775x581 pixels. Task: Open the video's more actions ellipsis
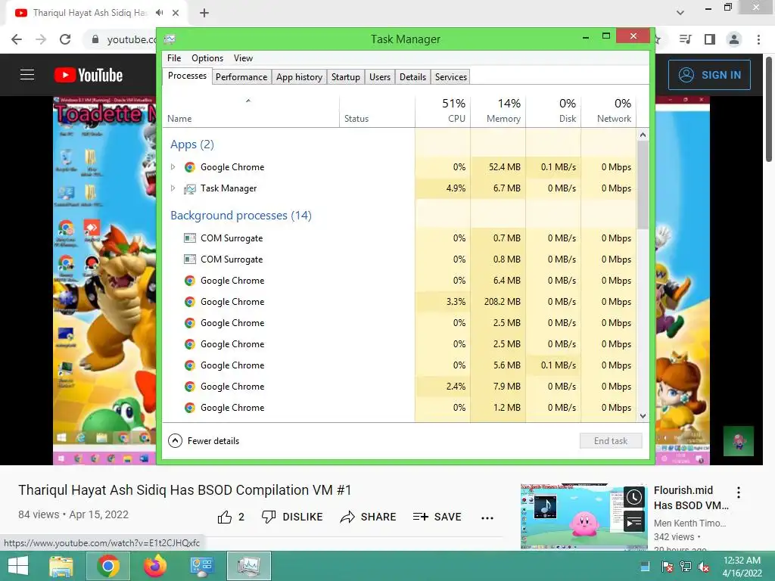coord(487,517)
